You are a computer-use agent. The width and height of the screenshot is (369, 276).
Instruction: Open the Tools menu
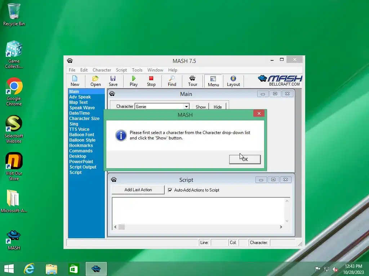137,70
